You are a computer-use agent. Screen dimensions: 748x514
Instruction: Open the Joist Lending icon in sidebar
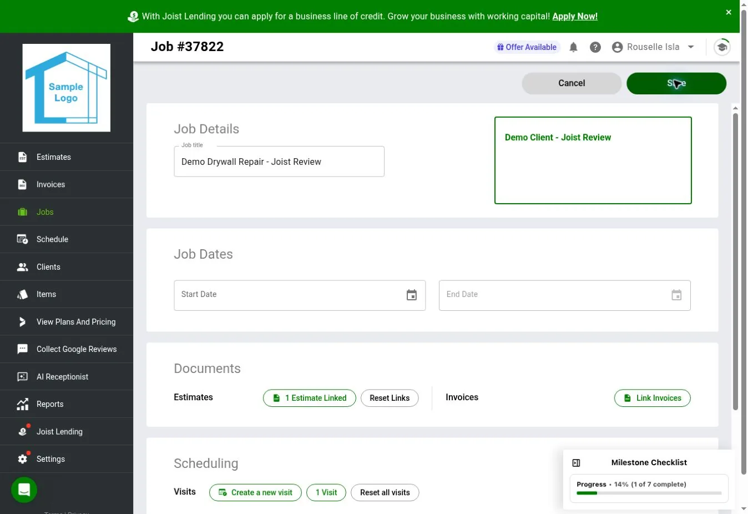(x=23, y=431)
